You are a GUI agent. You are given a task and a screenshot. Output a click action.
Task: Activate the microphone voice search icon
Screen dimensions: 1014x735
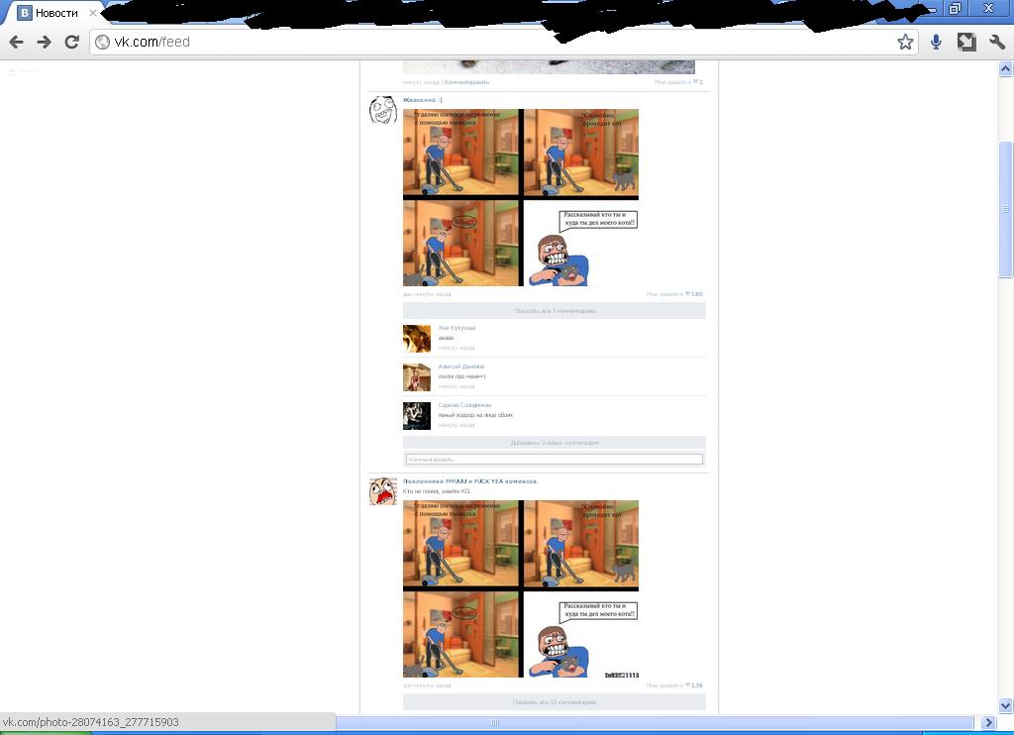click(x=936, y=42)
